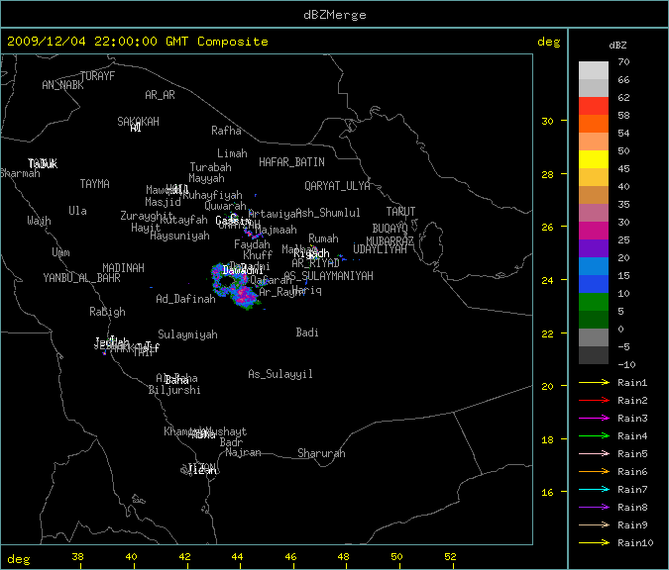Click the Biljurshi city label
This screenshot has width=669, height=570.
pyautogui.click(x=174, y=390)
